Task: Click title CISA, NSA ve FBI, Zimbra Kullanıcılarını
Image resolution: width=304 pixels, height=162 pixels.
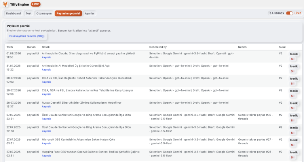Action: [x=87, y=90]
